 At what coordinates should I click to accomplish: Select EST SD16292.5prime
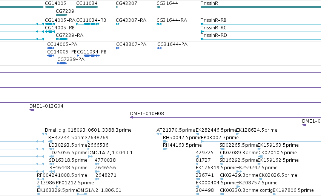click(238, 160)
